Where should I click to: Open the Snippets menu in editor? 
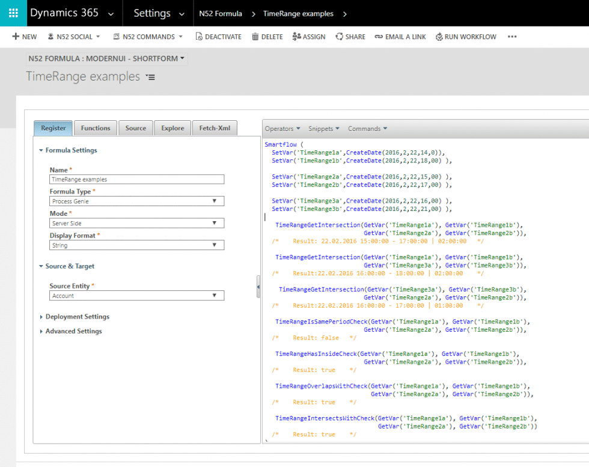point(324,129)
